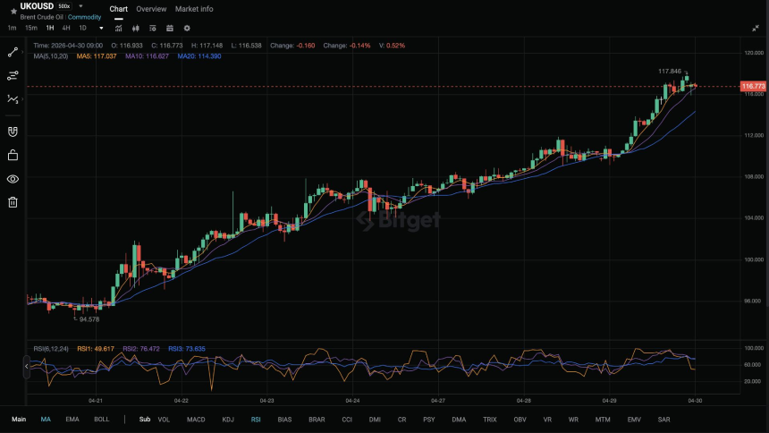Click the MA20: 114.390 value
The height and width of the screenshot is (433, 769).
(199, 56)
